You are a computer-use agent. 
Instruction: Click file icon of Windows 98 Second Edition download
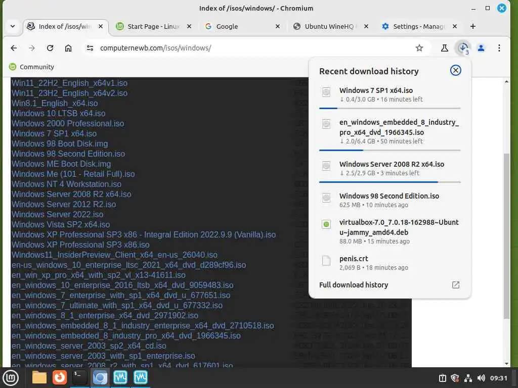click(x=326, y=198)
